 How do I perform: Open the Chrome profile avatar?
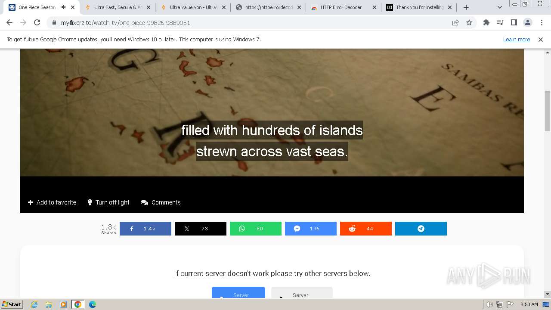point(527,23)
